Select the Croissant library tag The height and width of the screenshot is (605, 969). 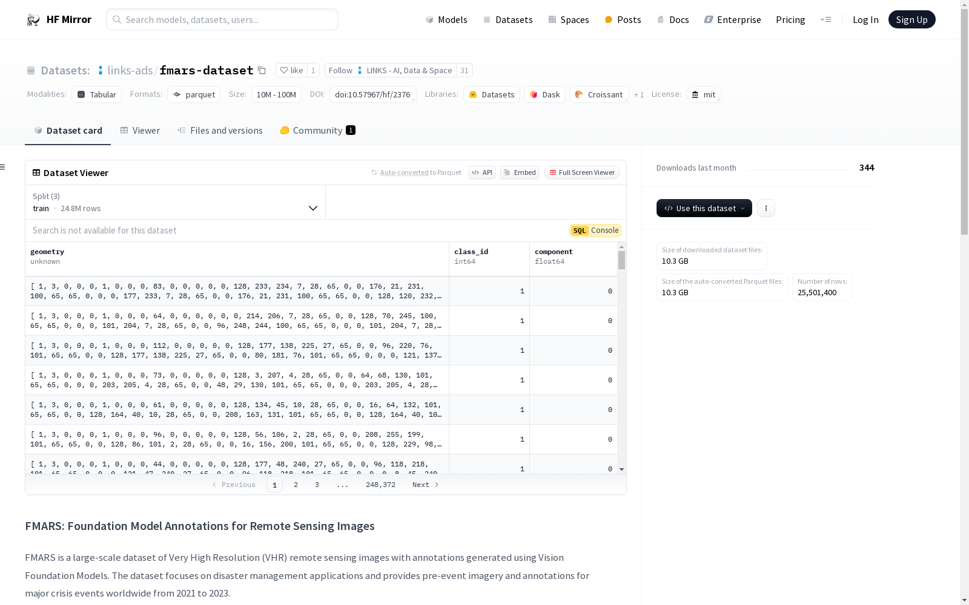pos(599,94)
